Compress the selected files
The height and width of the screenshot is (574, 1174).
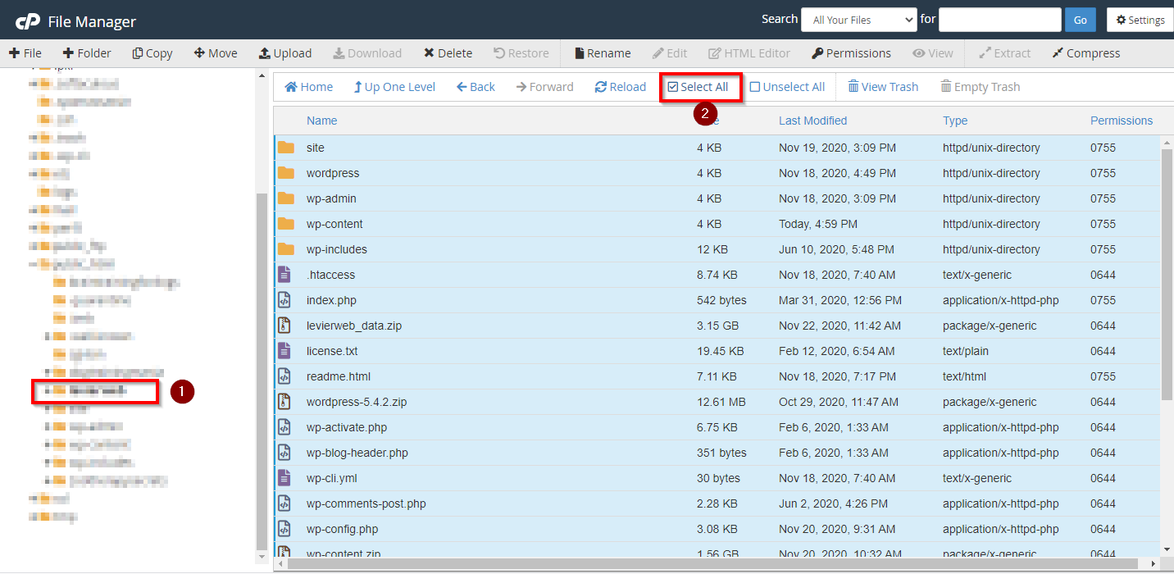pyautogui.click(x=1085, y=53)
